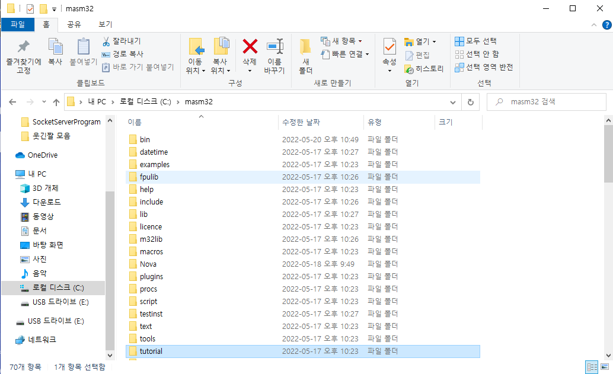Sort by 이름 (Name) column header
The width and height of the screenshot is (613, 374).
[202, 122]
